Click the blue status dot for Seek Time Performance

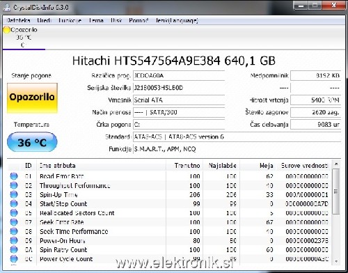point(14,231)
